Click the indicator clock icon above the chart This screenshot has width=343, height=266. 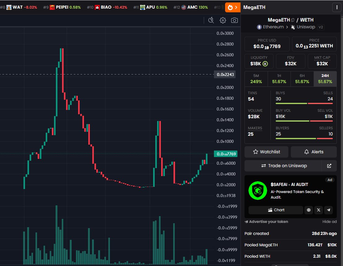[211, 20]
